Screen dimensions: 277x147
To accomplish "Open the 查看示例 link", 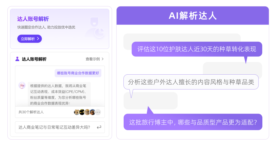I will [x=93, y=59].
